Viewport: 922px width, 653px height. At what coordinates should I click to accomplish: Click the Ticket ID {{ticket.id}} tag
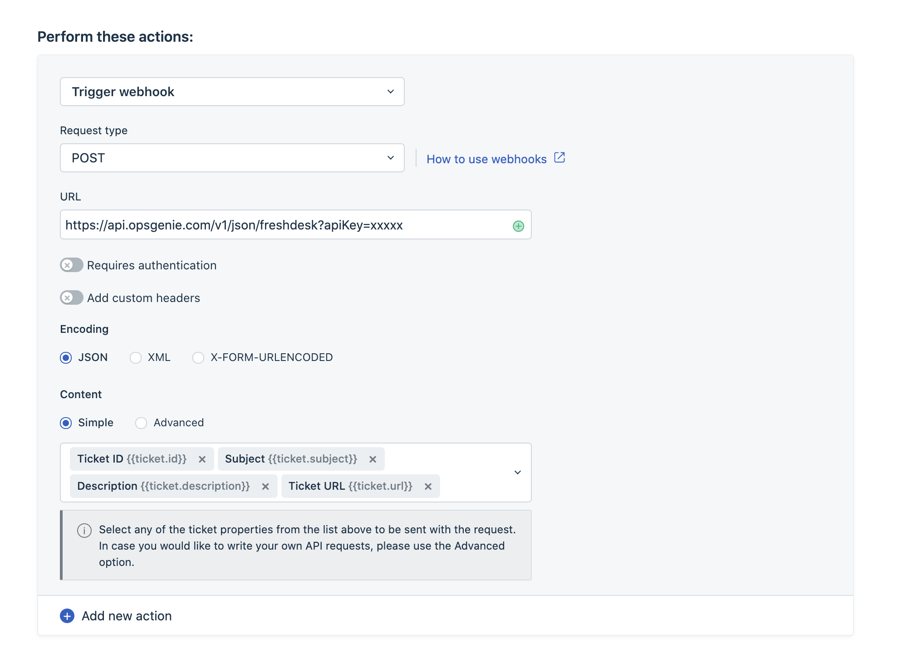pyautogui.click(x=142, y=459)
